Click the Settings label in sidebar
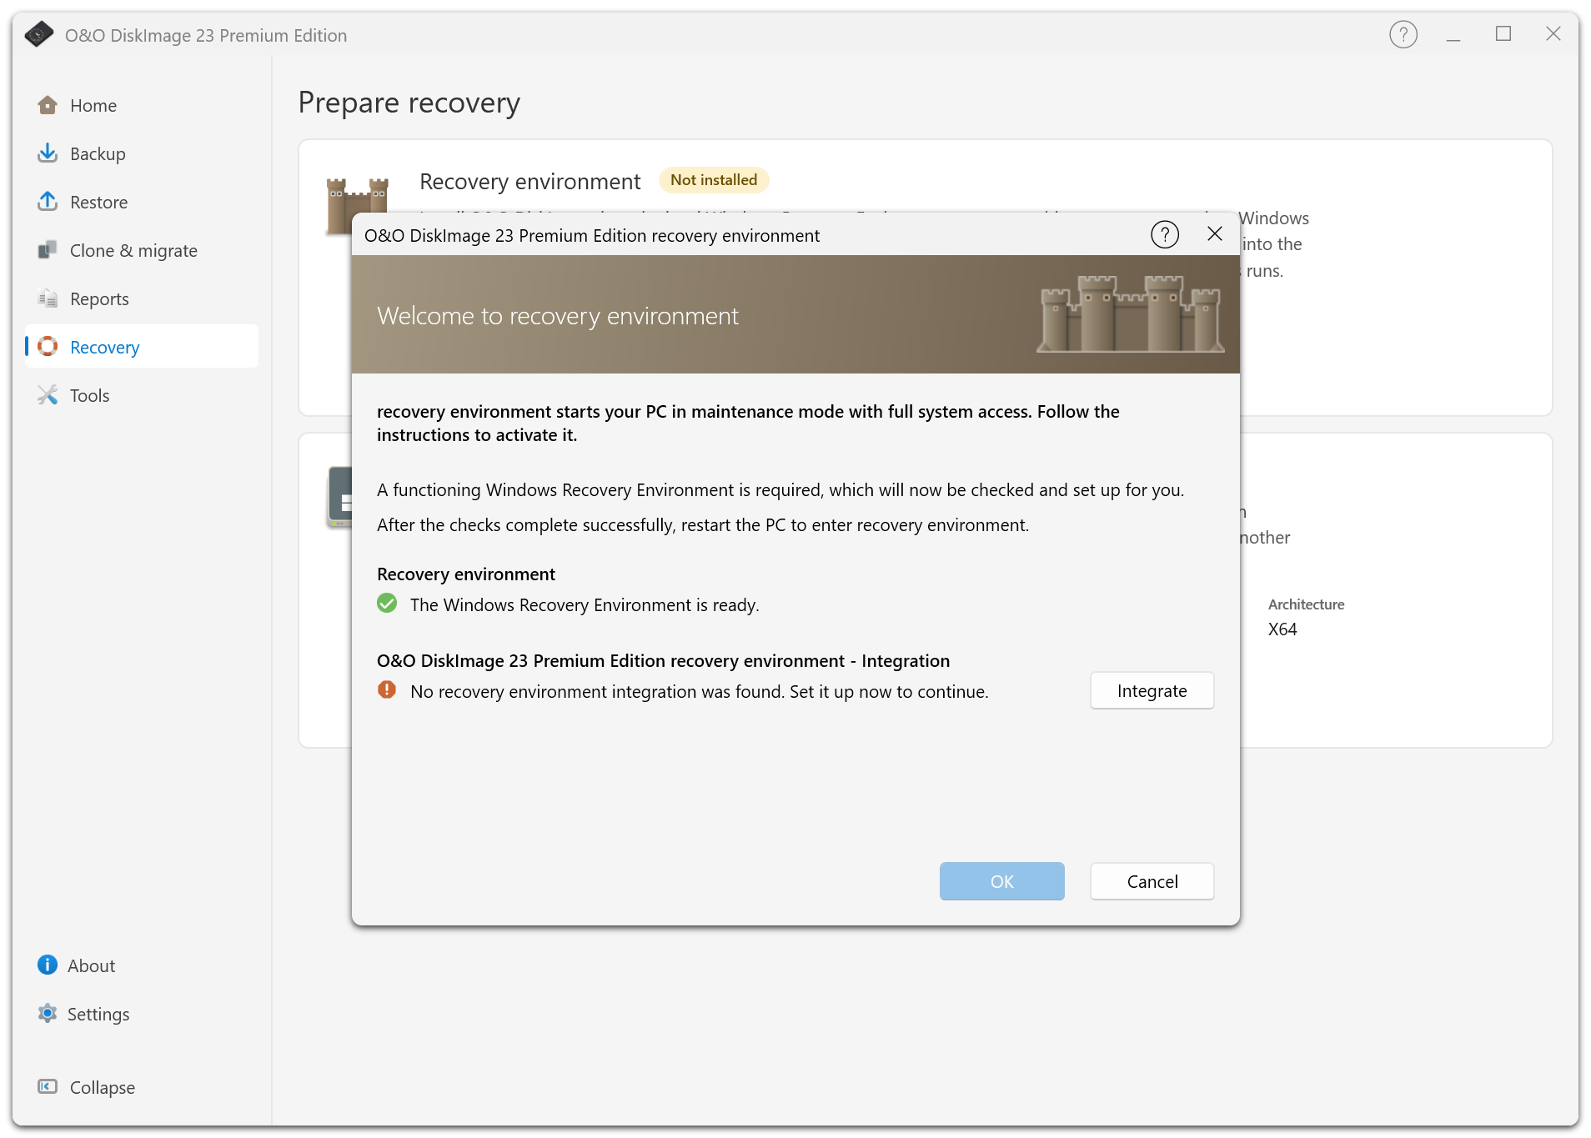Image resolution: width=1591 pixels, height=1138 pixels. coord(98,1015)
